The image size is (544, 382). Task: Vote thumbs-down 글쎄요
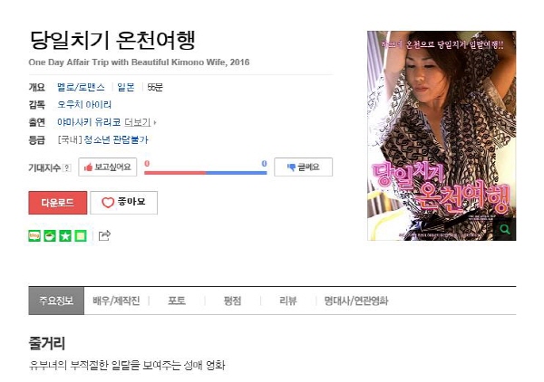[x=303, y=167]
